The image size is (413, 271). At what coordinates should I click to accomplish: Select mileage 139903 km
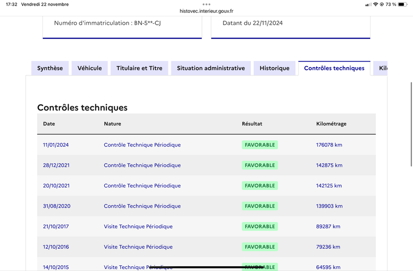[x=329, y=206]
